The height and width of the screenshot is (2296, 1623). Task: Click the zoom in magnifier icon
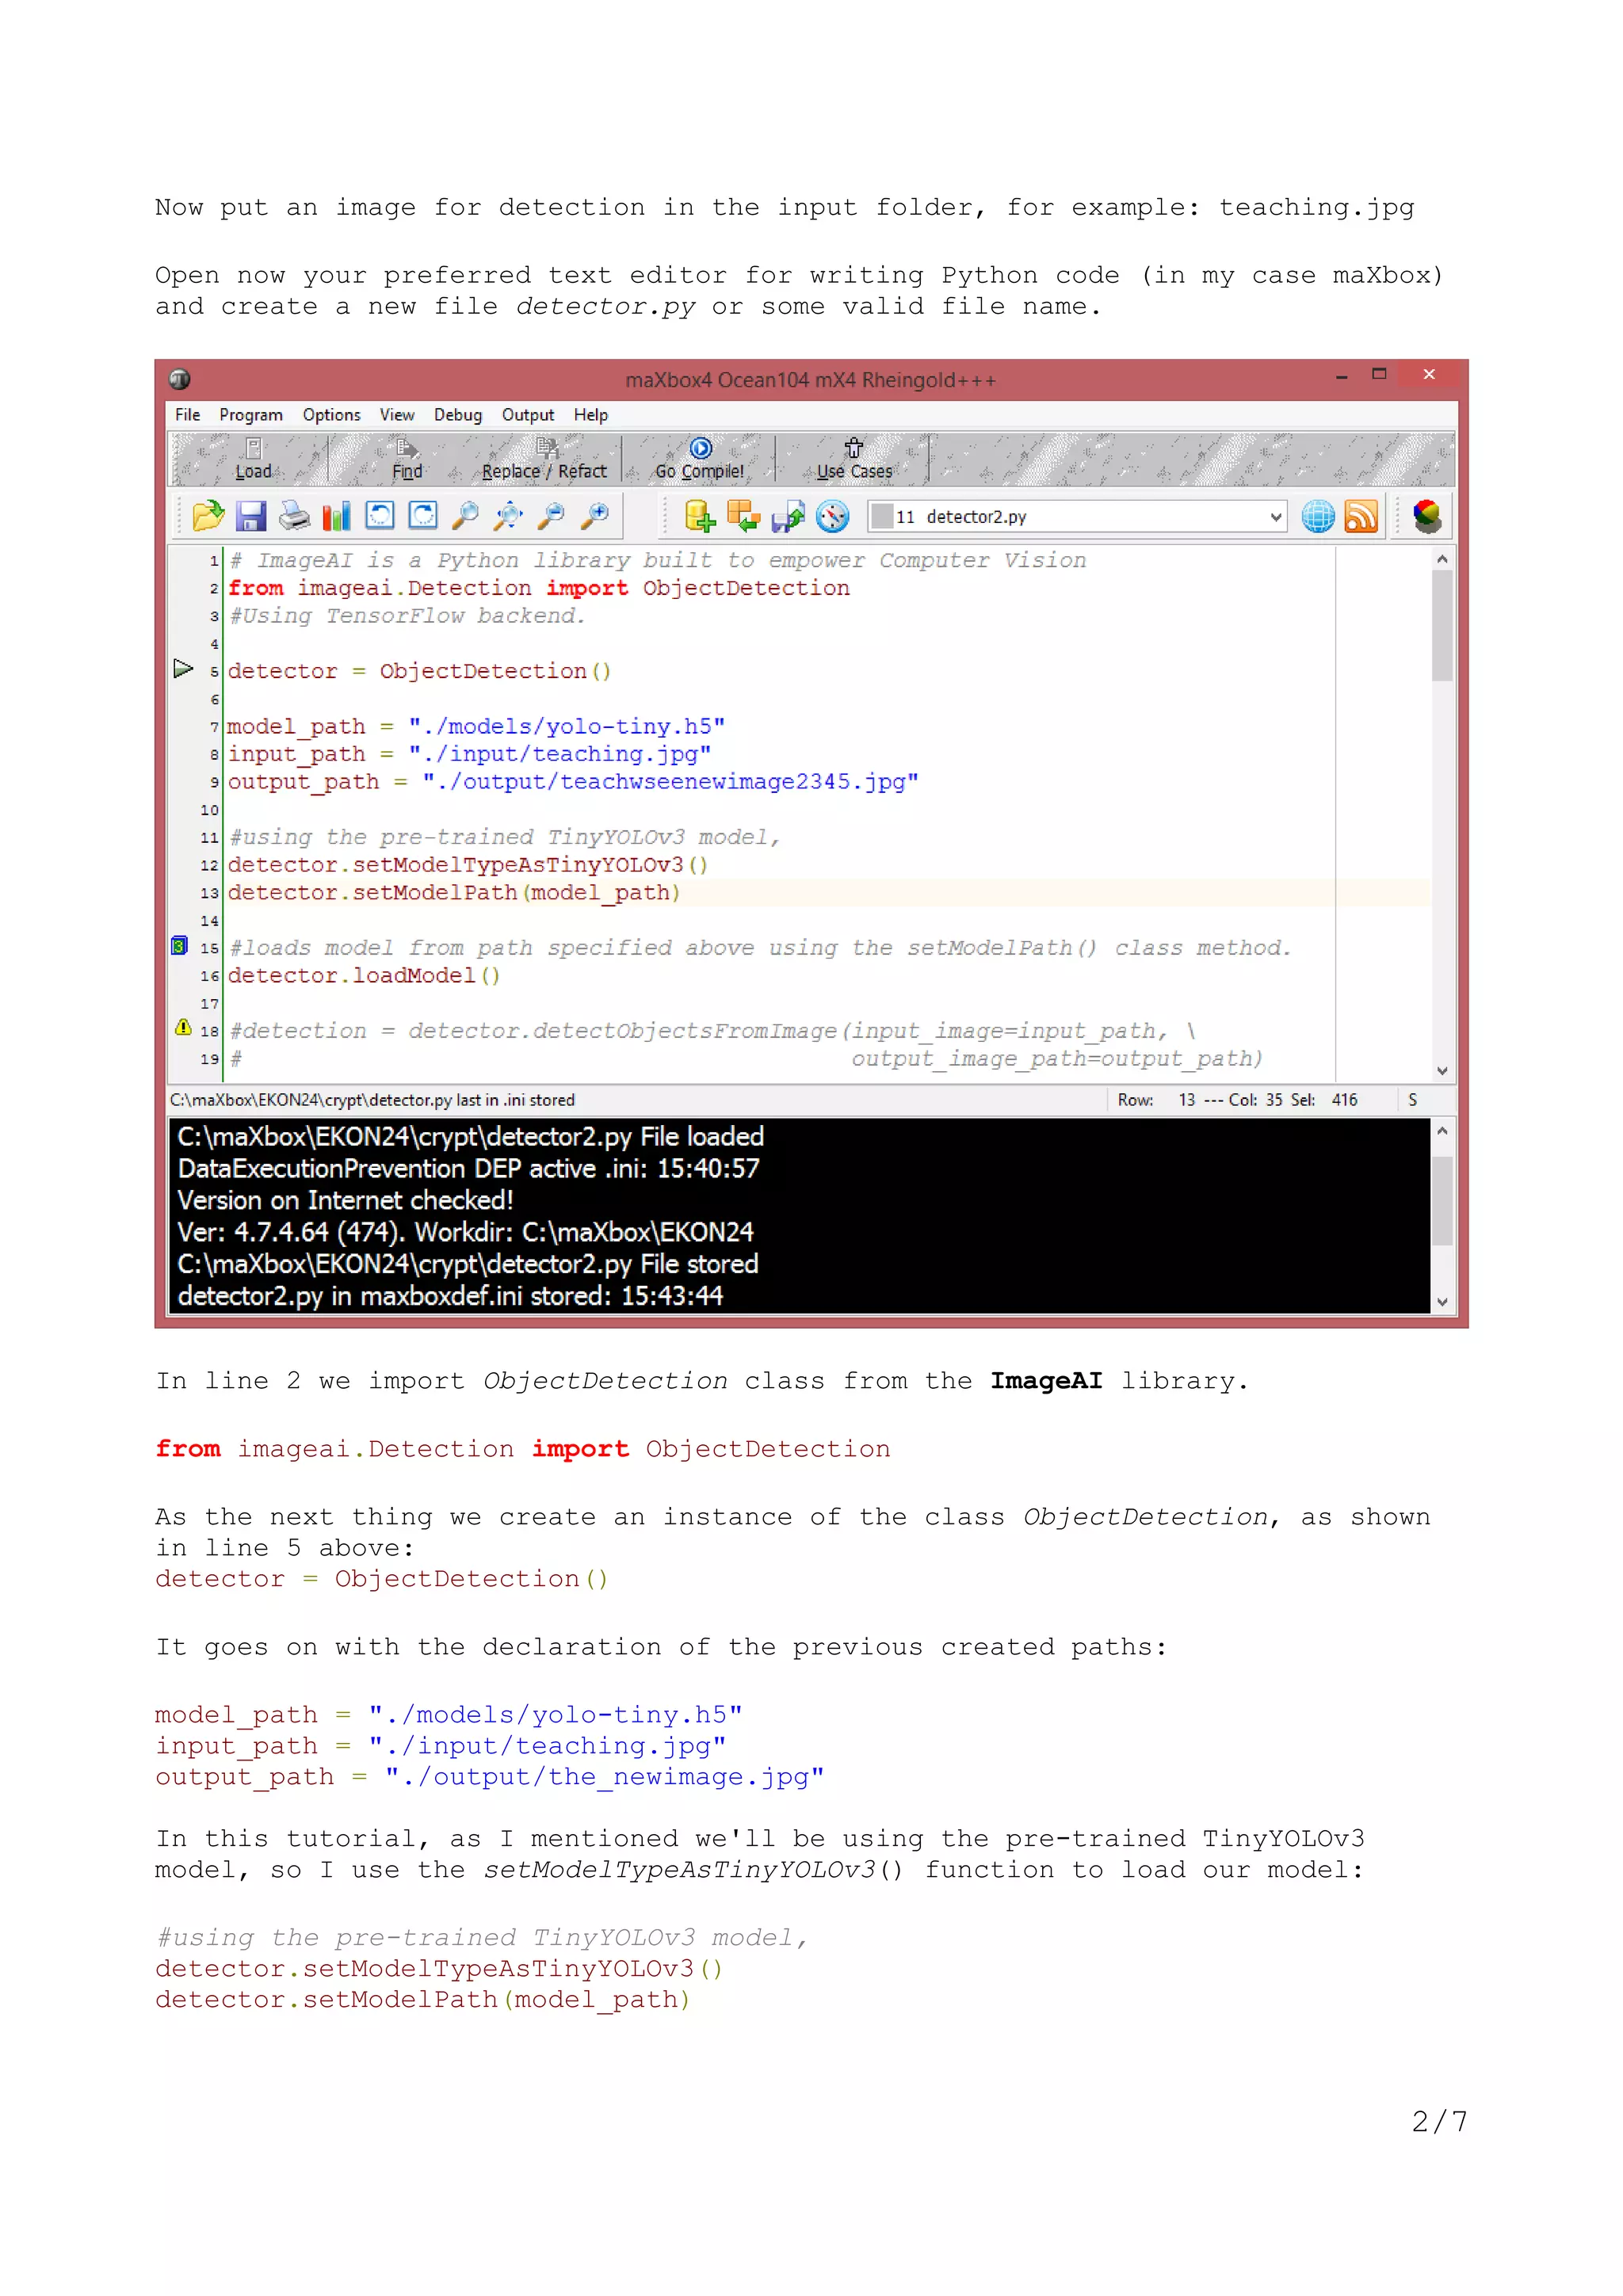point(595,516)
